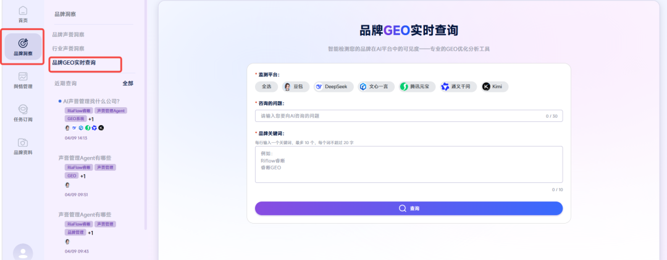Open 舆情管理 in the sidebar

[23, 80]
